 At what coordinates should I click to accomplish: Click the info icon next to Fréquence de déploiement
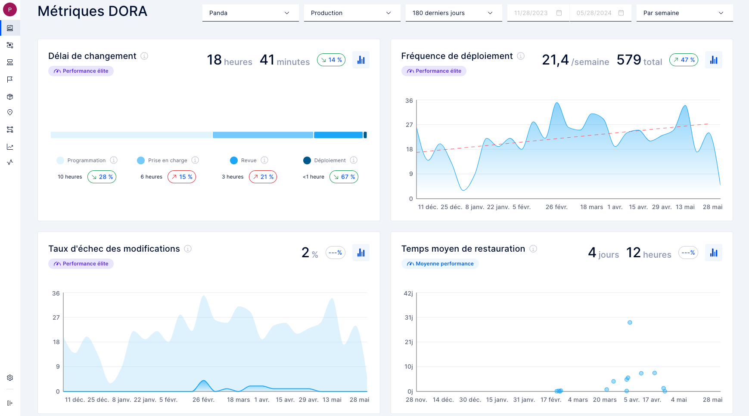click(521, 56)
